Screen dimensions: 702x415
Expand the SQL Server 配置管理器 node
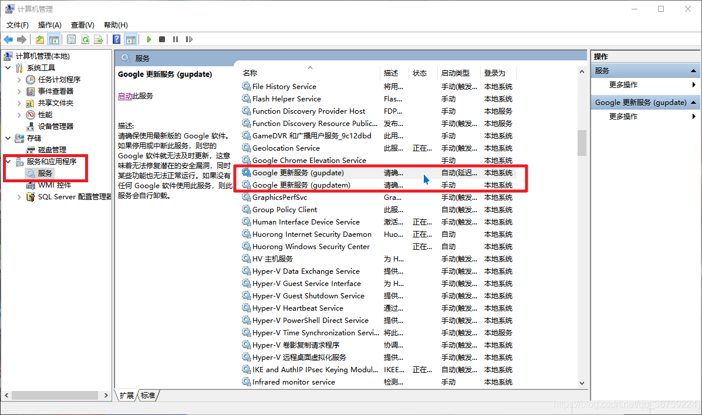tap(19, 197)
